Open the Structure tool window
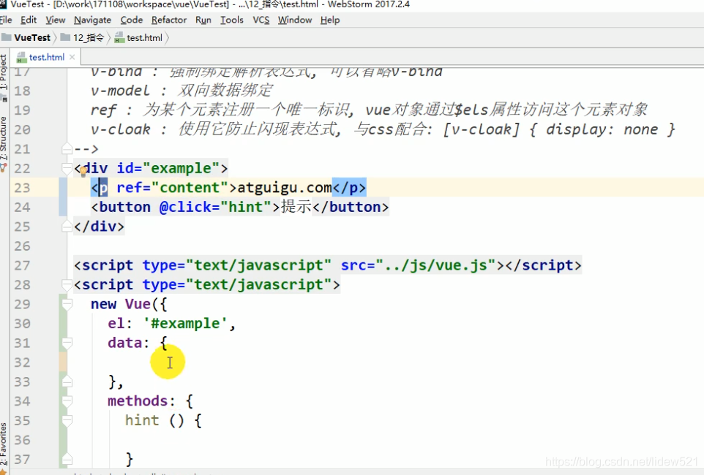704x475 pixels. (4, 138)
